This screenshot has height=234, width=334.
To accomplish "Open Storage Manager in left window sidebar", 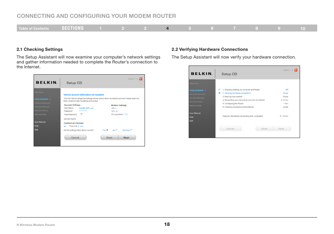I will click(42, 107).
